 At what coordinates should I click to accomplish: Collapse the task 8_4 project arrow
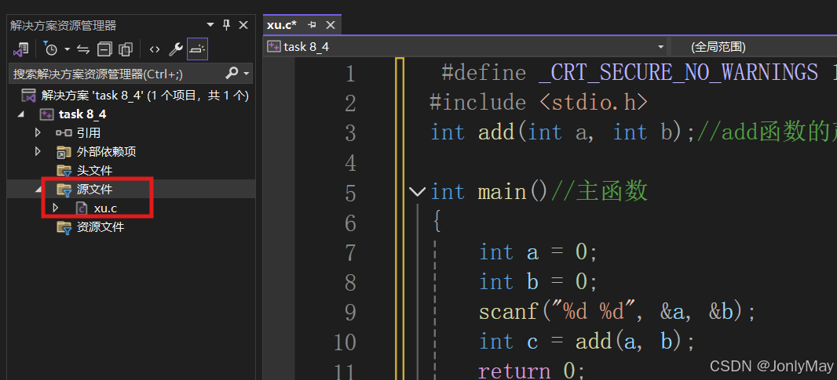click(x=21, y=114)
